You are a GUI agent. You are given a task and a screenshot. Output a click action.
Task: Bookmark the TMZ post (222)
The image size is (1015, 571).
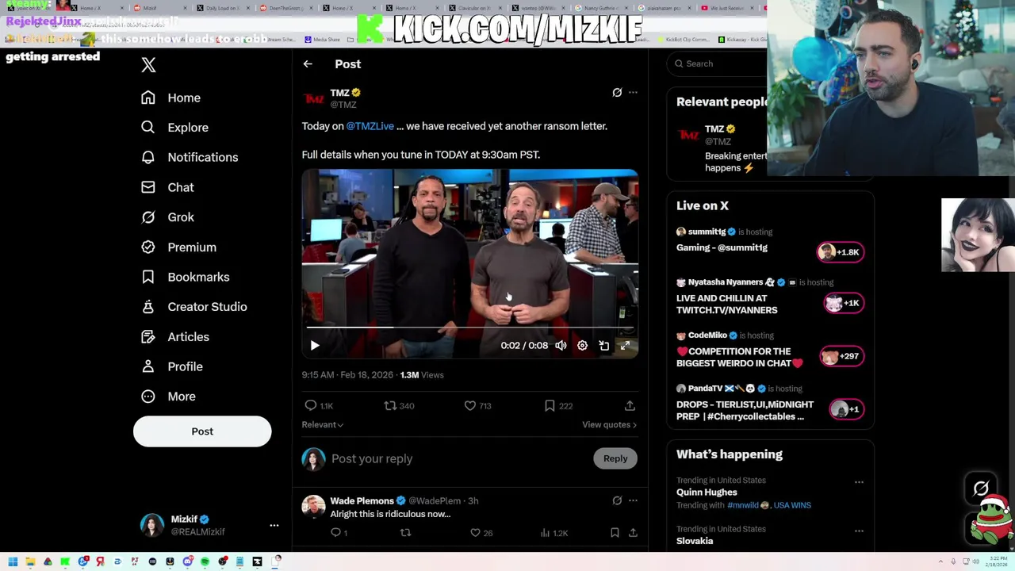point(558,406)
